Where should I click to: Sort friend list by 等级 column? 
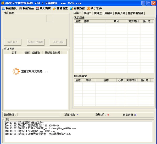coord(27,53)
